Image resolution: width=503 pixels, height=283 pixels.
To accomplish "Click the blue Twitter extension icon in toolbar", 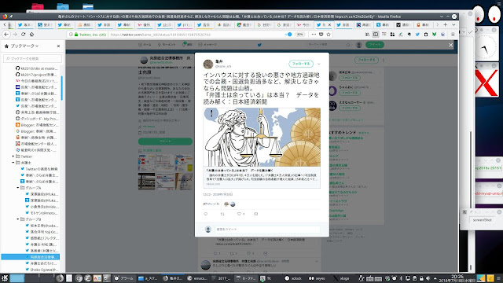I will click(x=417, y=35).
